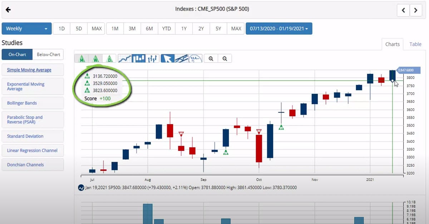Screen dimensions: 429x224
Task: Go to the next symbol arrow
Action: pos(415,10)
